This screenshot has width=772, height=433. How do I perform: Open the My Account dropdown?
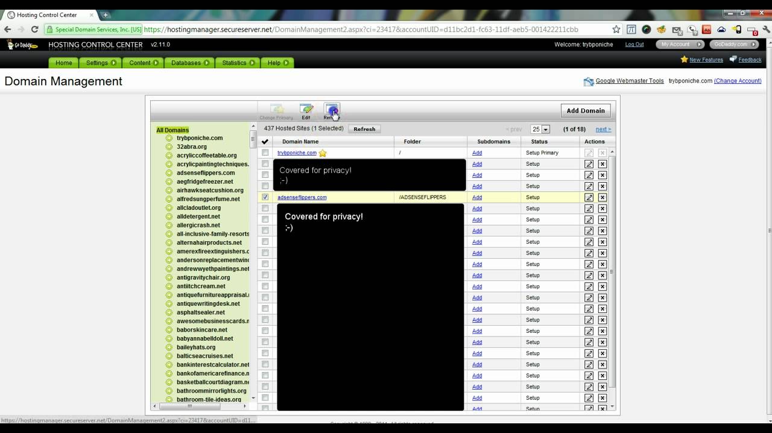(x=681, y=44)
